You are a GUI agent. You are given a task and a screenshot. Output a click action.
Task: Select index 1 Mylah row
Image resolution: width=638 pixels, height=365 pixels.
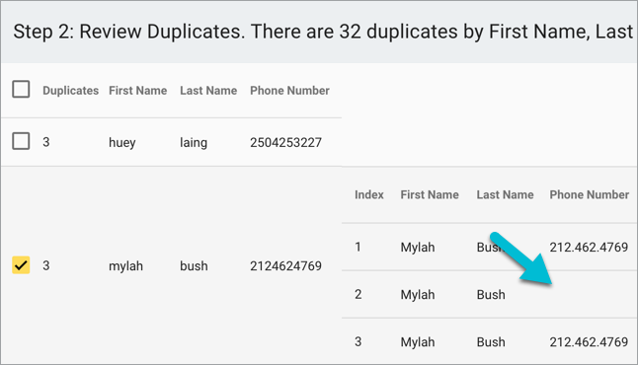[x=490, y=247]
